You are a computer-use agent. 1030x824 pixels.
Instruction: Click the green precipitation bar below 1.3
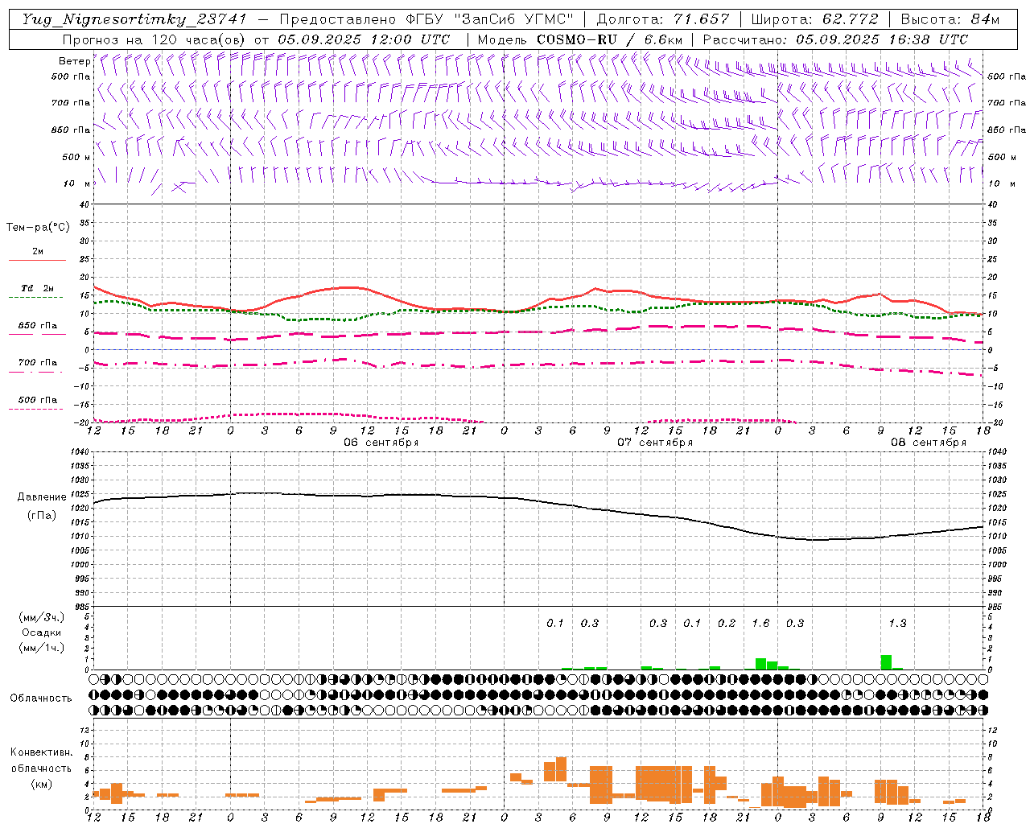[886, 662]
